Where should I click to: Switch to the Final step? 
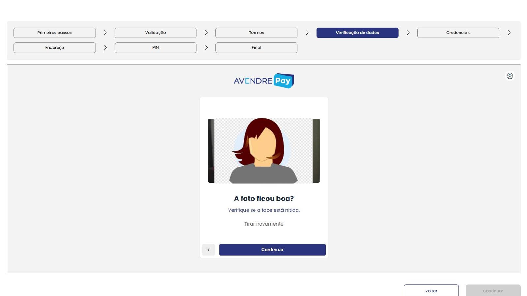coord(256,48)
